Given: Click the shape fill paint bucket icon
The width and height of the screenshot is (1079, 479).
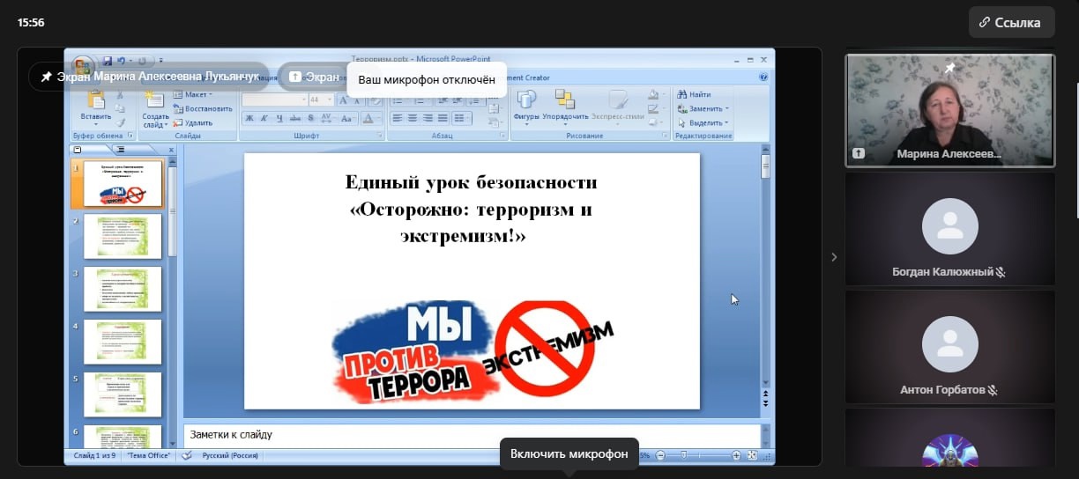Looking at the screenshot, I should (652, 94).
